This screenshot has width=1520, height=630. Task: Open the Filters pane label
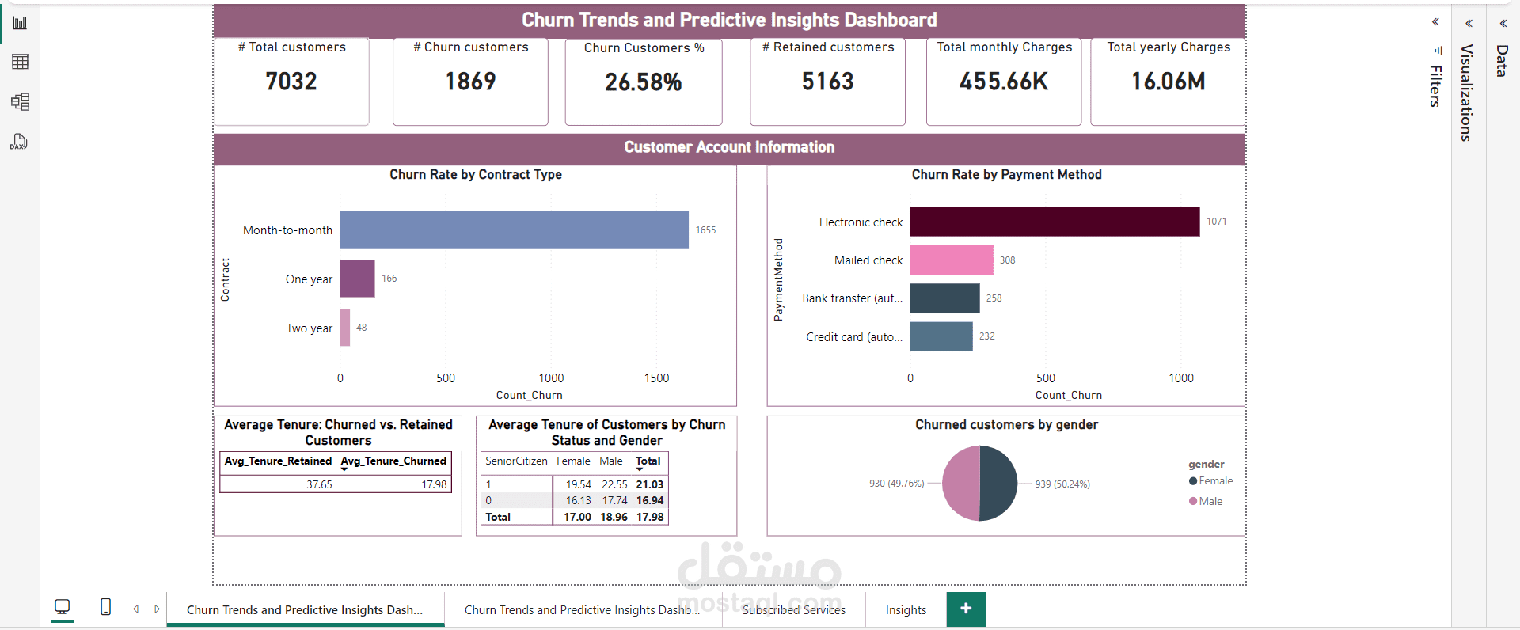click(1435, 85)
